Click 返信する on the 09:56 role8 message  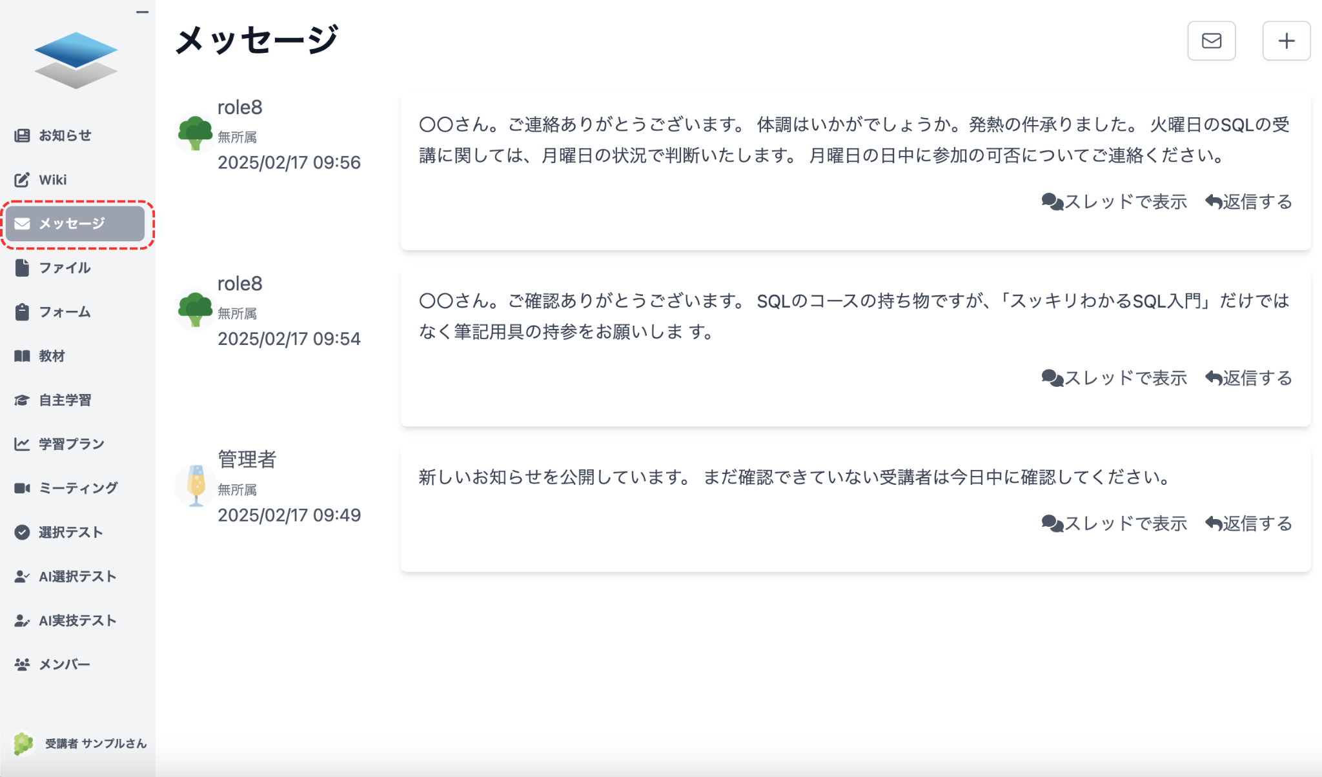(1247, 201)
